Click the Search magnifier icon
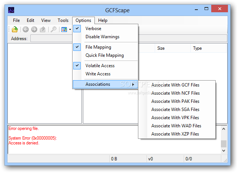 (x=54, y=29)
